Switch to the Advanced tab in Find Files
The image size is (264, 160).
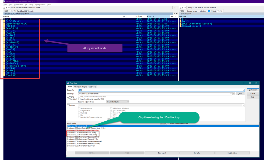point(77,87)
